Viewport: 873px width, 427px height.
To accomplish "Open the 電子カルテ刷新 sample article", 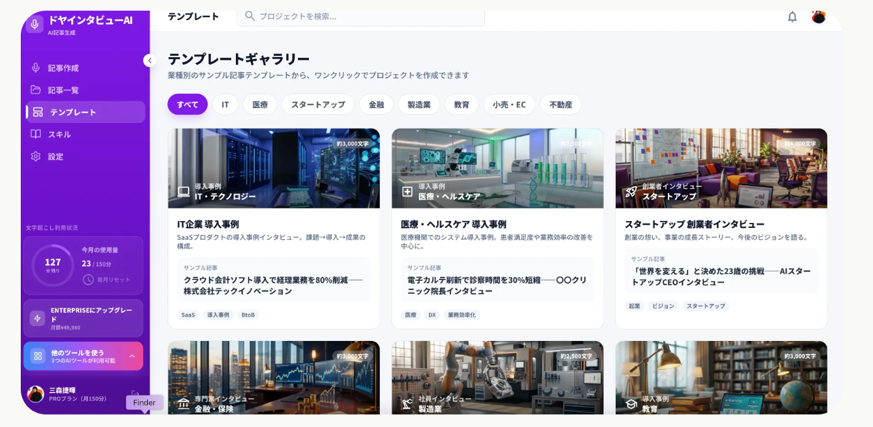I will click(x=498, y=279).
